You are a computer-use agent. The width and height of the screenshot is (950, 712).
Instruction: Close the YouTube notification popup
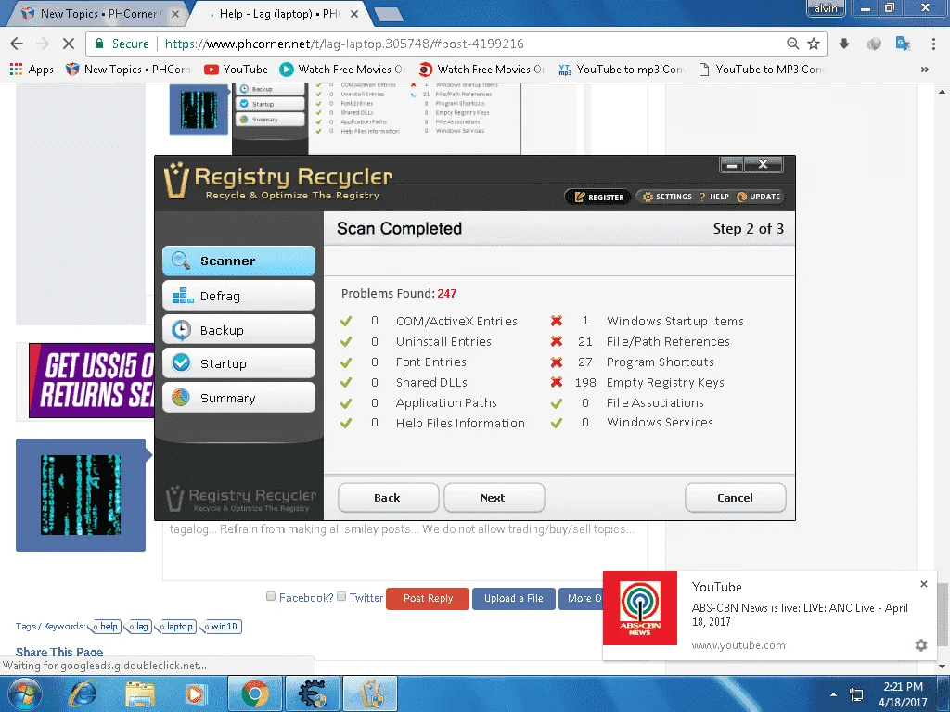[923, 584]
